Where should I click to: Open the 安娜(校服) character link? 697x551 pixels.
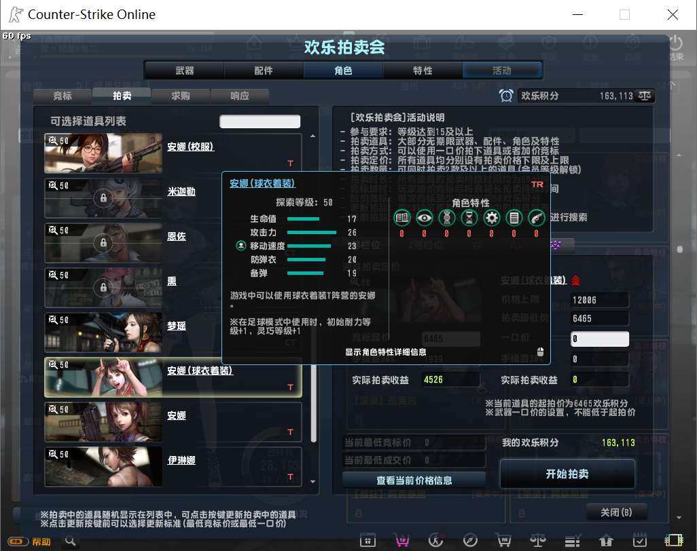[191, 147]
